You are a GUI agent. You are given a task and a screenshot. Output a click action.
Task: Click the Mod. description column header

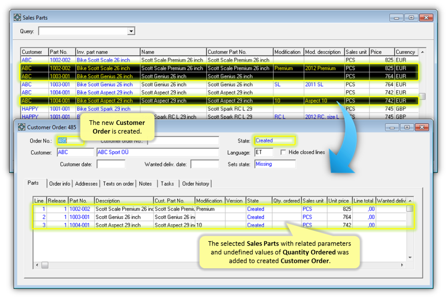point(324,52)
